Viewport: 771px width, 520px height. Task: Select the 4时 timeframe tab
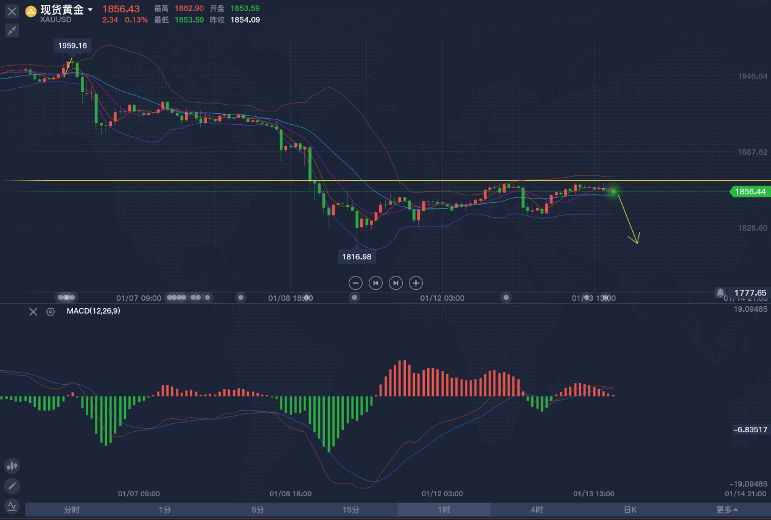(537, 510)
